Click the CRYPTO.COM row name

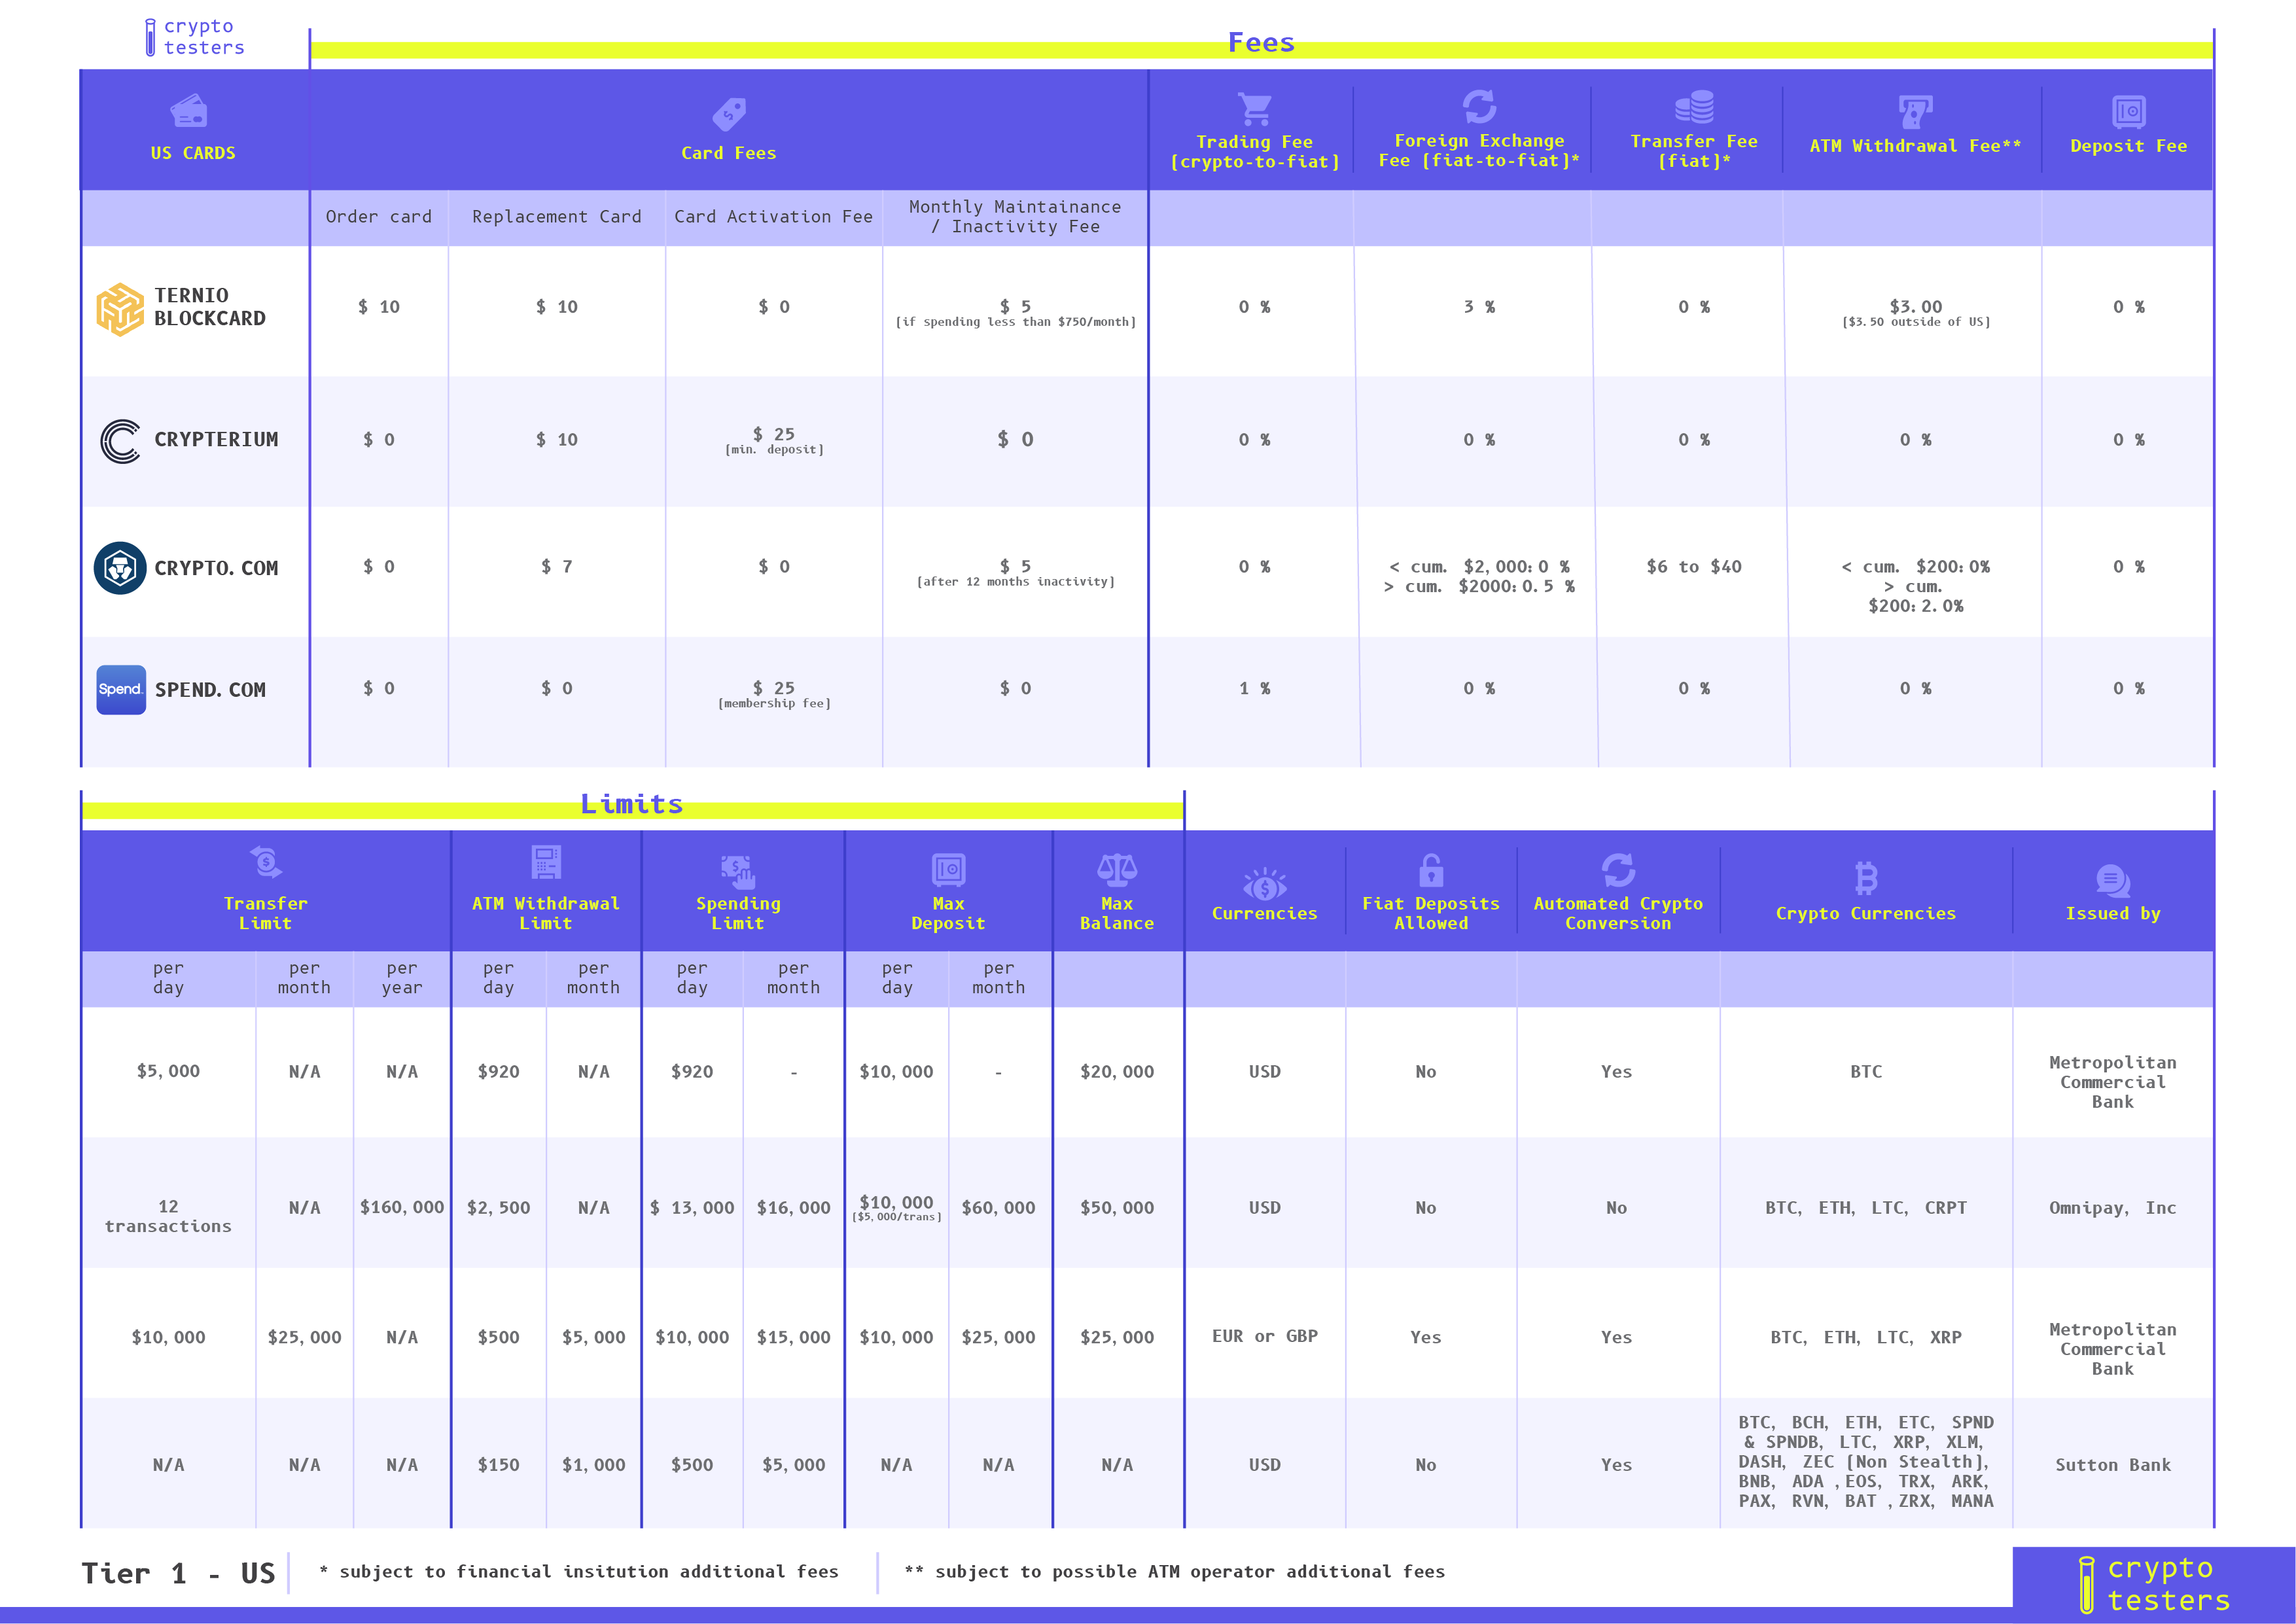tap(216, 568)
